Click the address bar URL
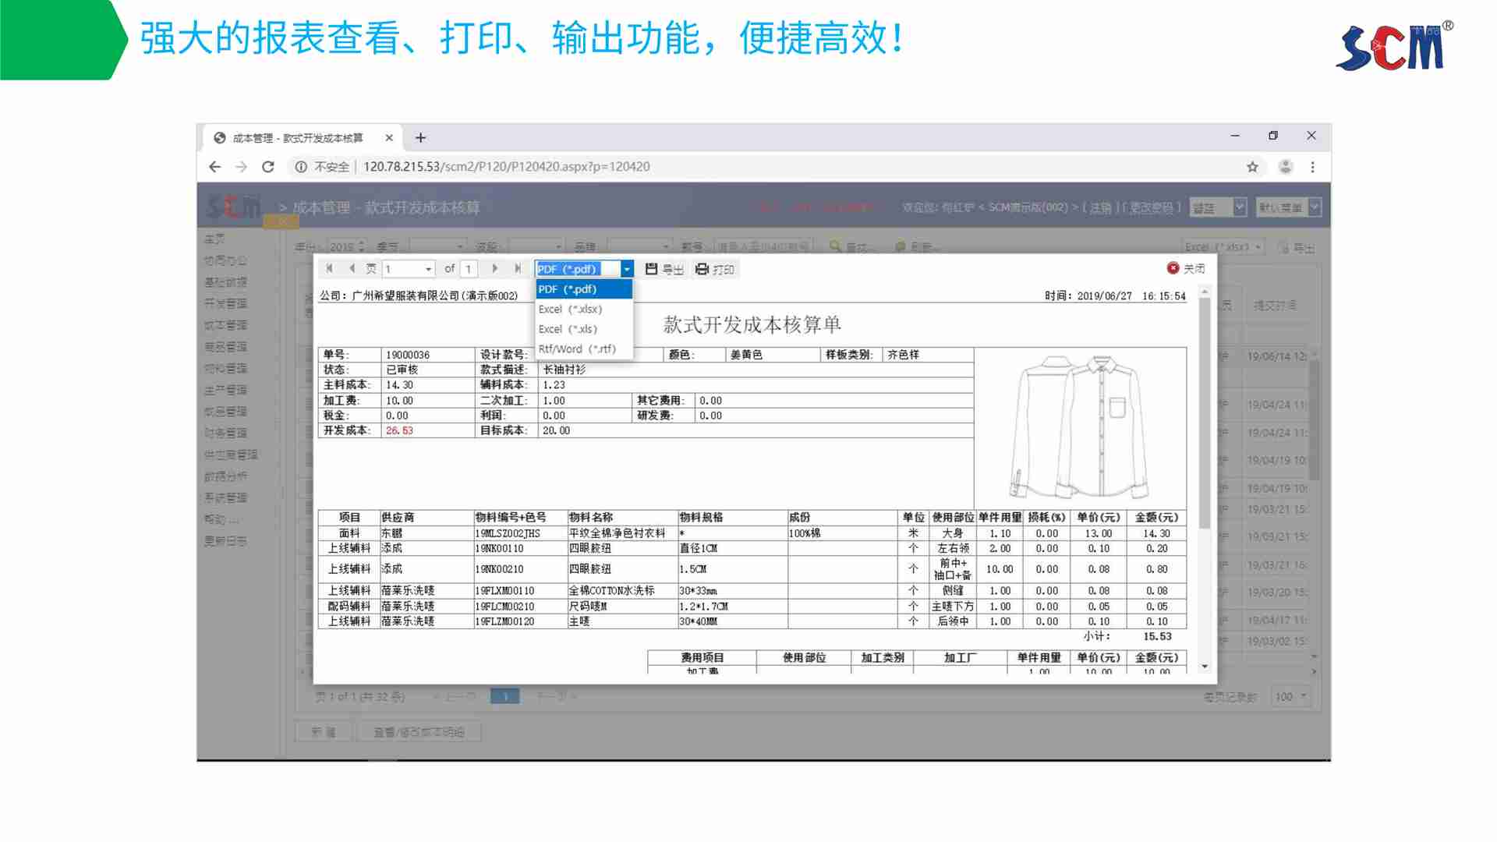Screen dimensions: 1497x842 point(507,167)
